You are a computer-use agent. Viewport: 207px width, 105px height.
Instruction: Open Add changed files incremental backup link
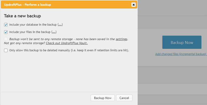point(181,54)
